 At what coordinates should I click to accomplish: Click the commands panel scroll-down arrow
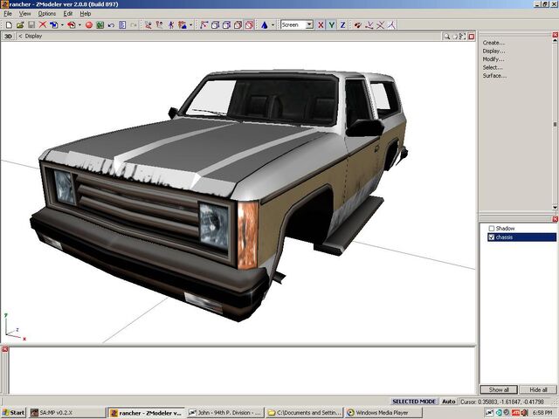[x=556, y=208]
